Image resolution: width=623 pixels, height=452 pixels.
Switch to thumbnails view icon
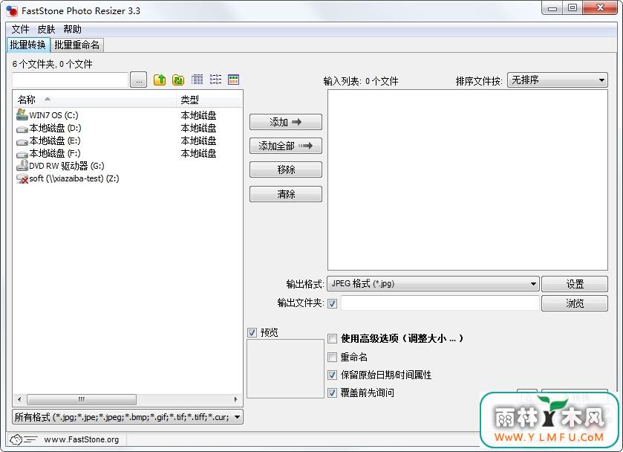234,80
